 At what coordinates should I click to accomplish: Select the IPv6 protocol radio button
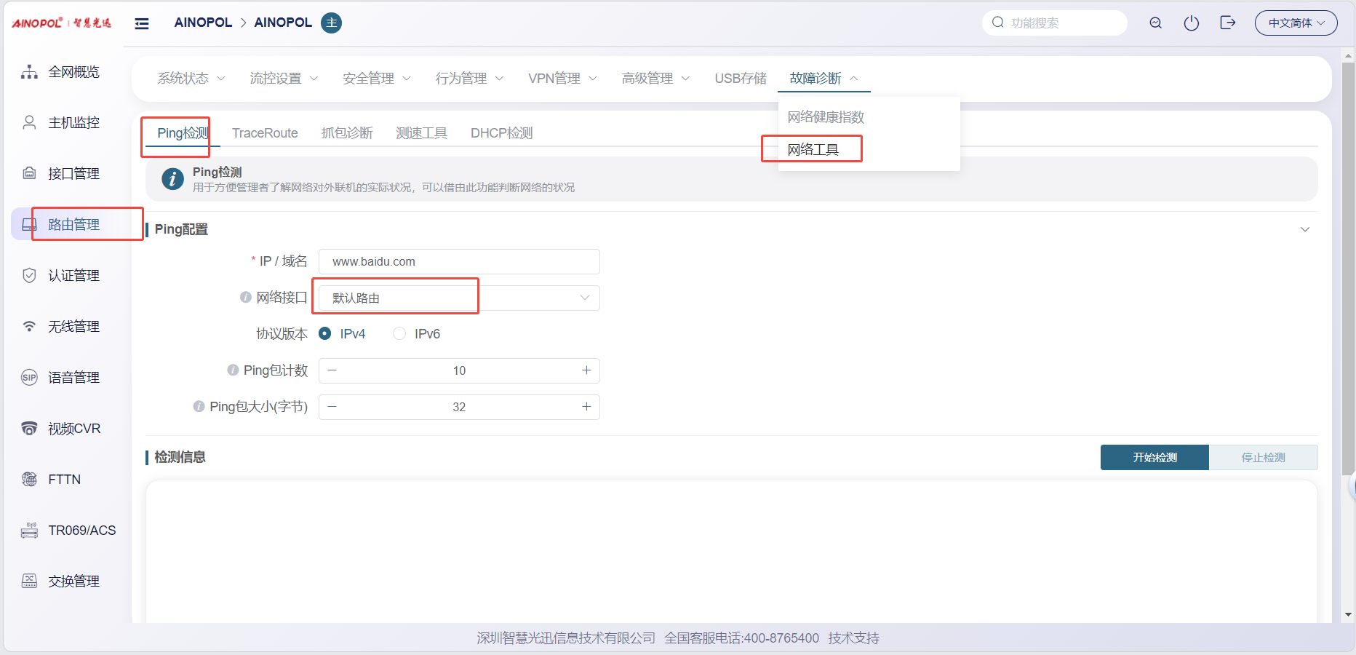399,334
